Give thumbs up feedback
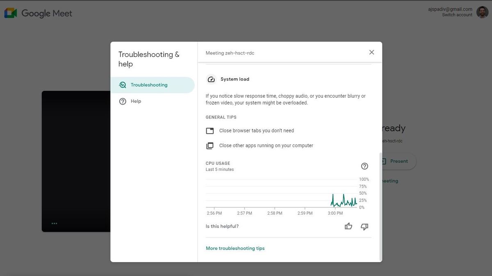Screen dimensions: 492x276 tap(348, 226)
